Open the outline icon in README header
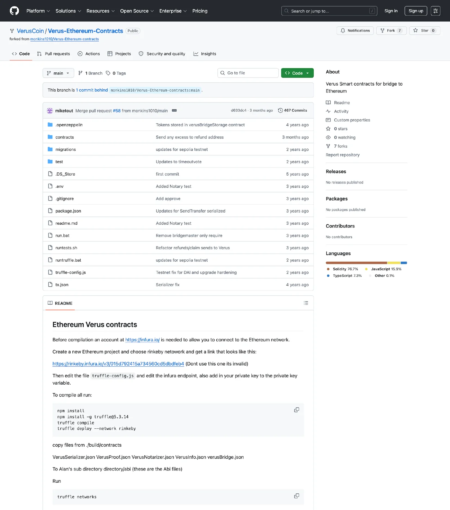The height and width of the screenshot is (510, 450). coord(306,303)
